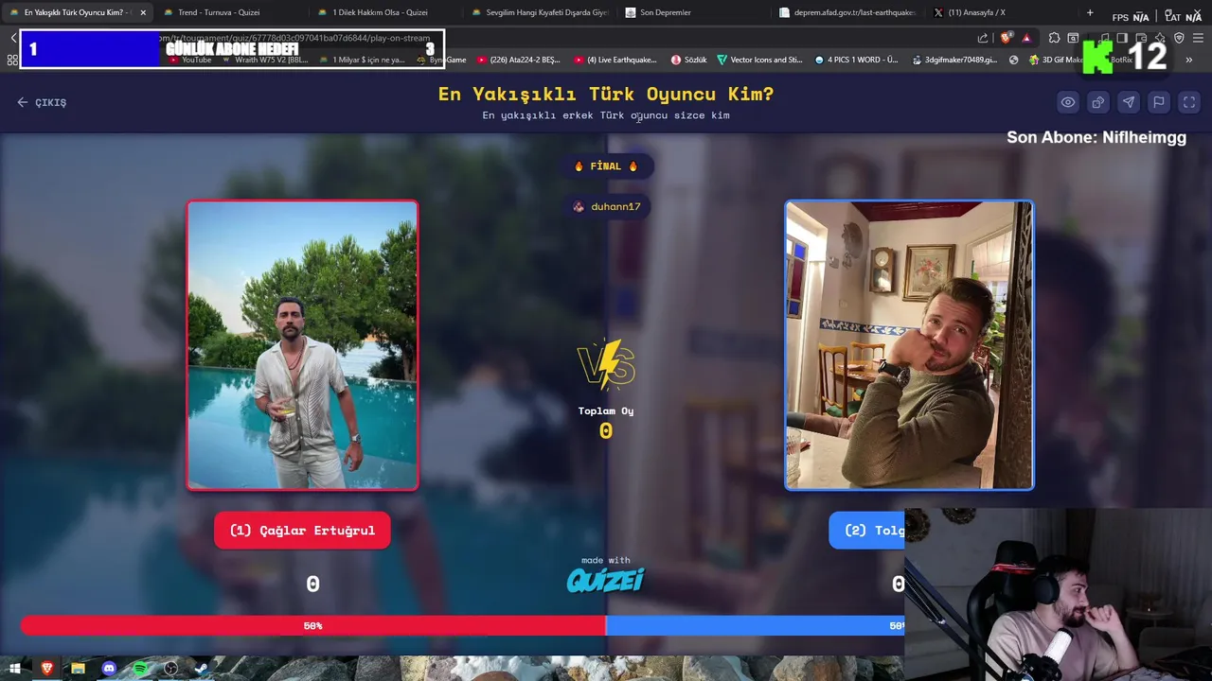The image size is (1212, 681).
Task: Enter fullscreen with the expand icon
Action: click(1189, 102)
